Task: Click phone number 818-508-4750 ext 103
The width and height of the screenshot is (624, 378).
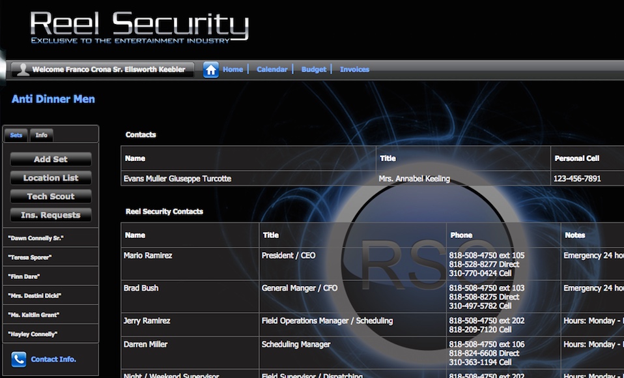Action: (487, 288)
